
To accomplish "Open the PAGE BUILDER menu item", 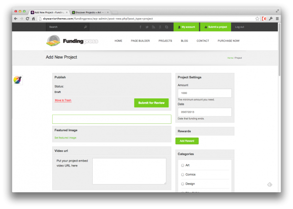I will 140,41.
